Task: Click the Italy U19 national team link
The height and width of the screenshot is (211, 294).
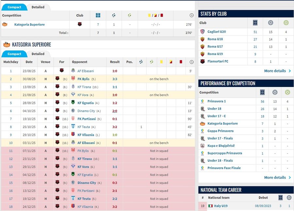Action: pos(221,206)
